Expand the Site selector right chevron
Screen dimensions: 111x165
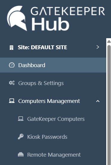tap(98, 47)
